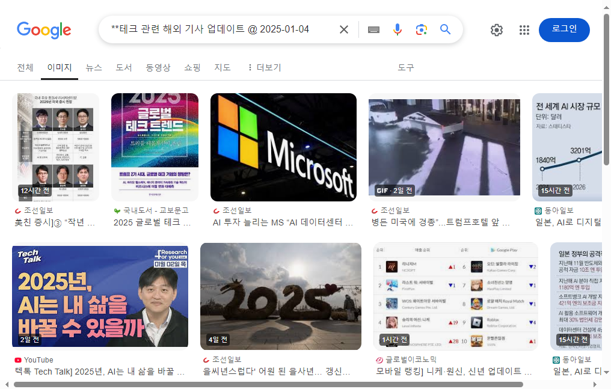Open the GIF Trump hotel image result
The image size is (611, 389).
click(x=444, y=147)
